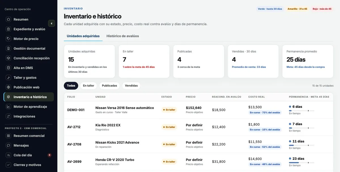Filter units by Publicadas pill
340x172 pixels.
tap(109, 86)
